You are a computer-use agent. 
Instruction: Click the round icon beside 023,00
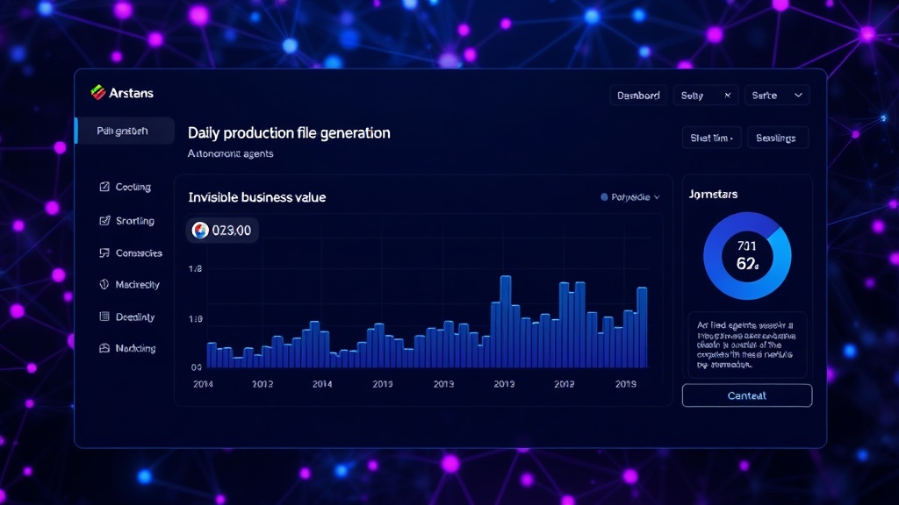200,231
